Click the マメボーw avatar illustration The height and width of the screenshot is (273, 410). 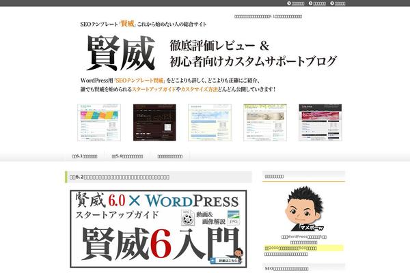click(304, 209)
